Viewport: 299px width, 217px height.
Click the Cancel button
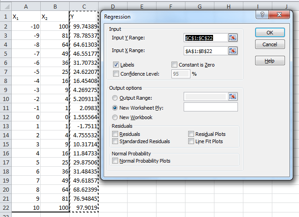tap(270, 44)
